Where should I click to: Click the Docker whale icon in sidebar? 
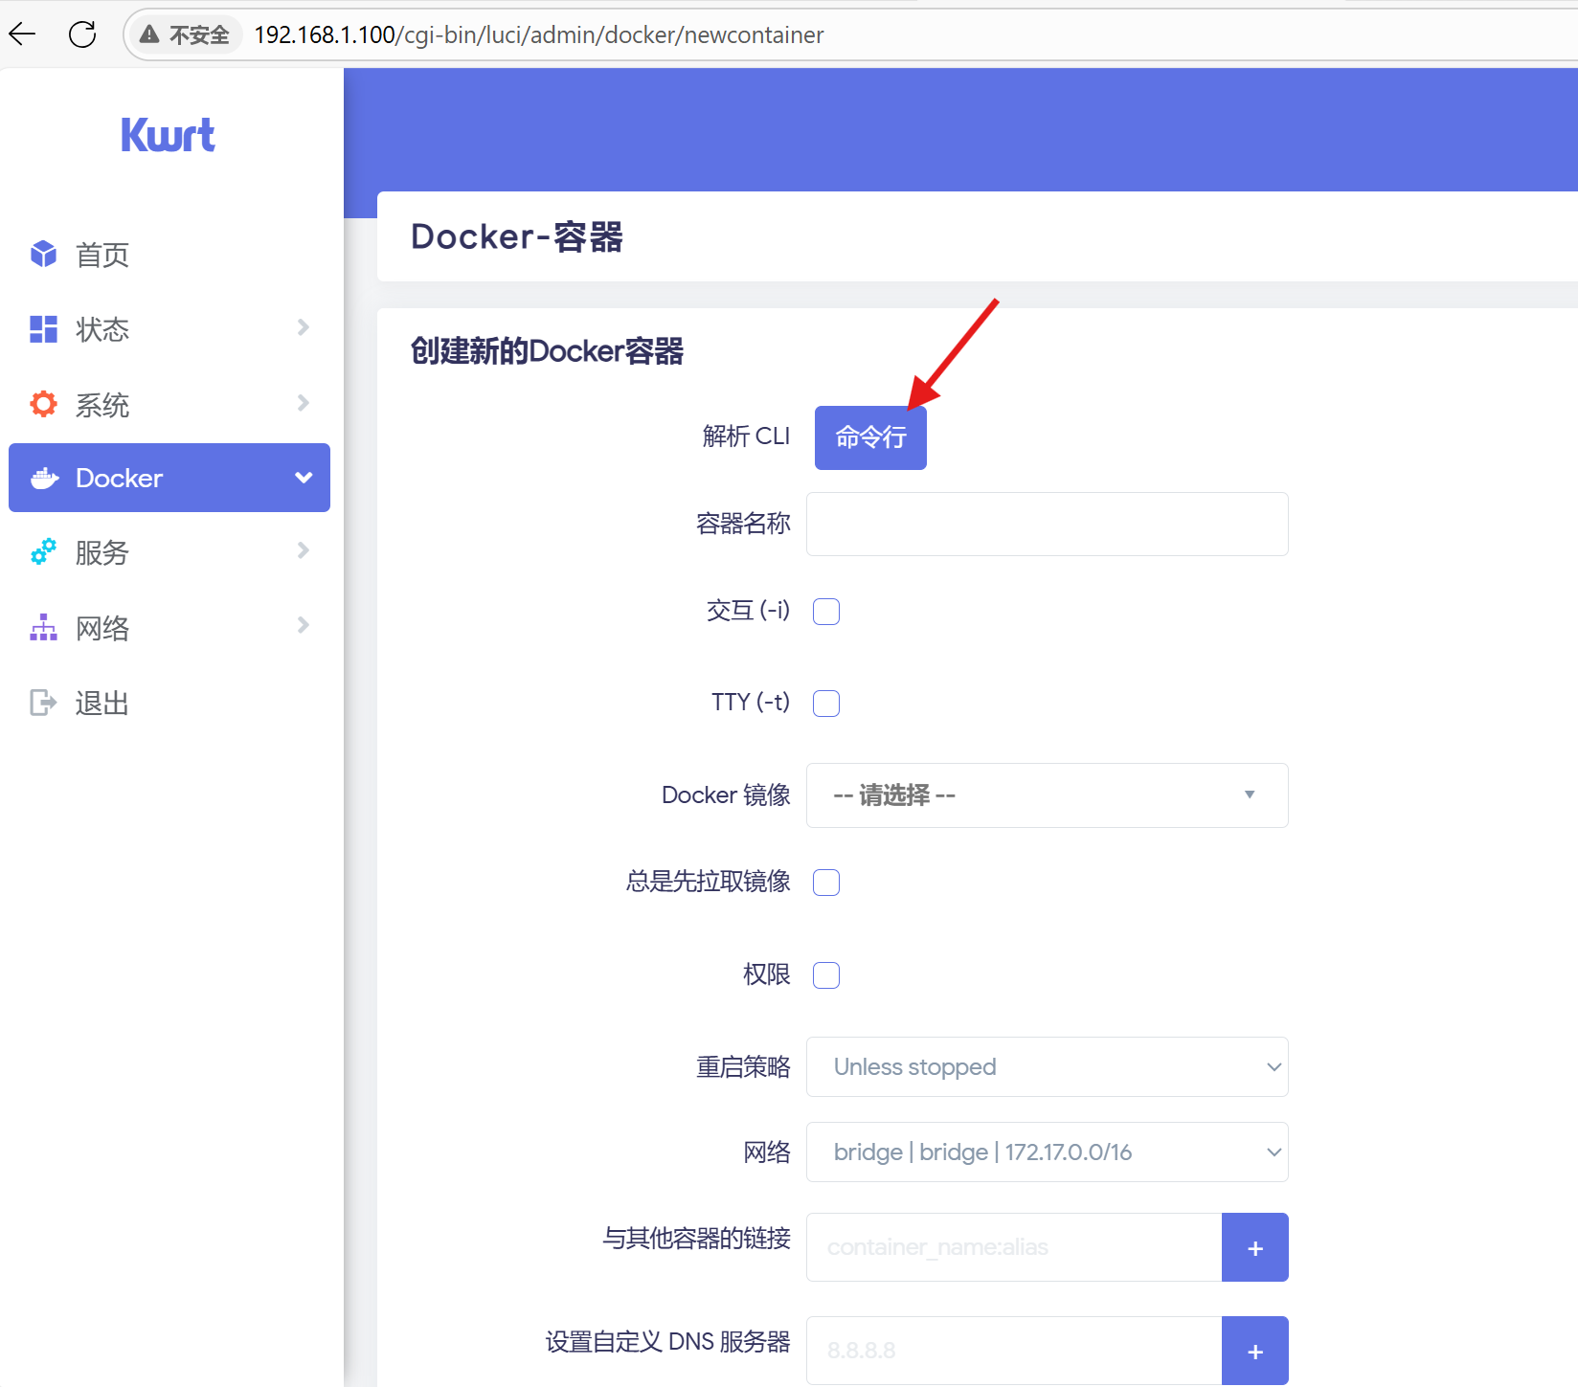click(45, 478)
